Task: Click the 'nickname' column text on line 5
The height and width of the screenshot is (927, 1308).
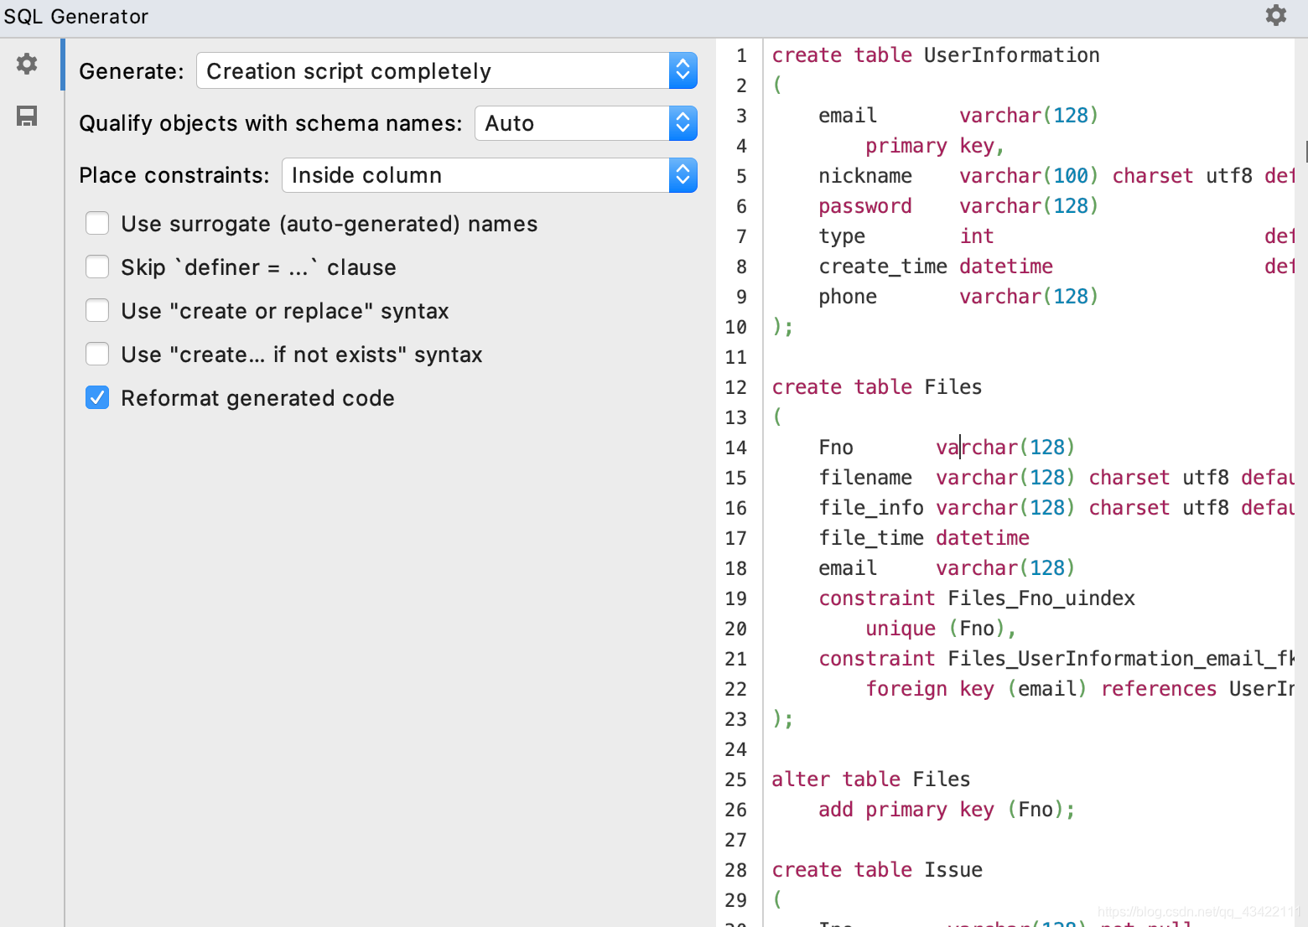Action: click(865, 176)
